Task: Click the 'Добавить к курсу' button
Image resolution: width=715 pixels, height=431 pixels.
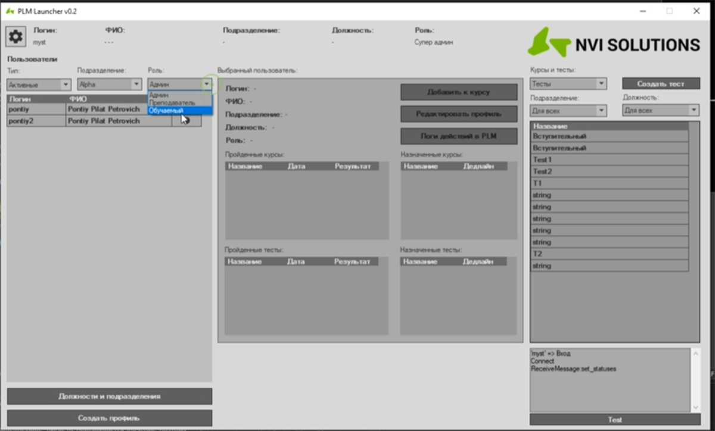Action: [x=459, y=92]
